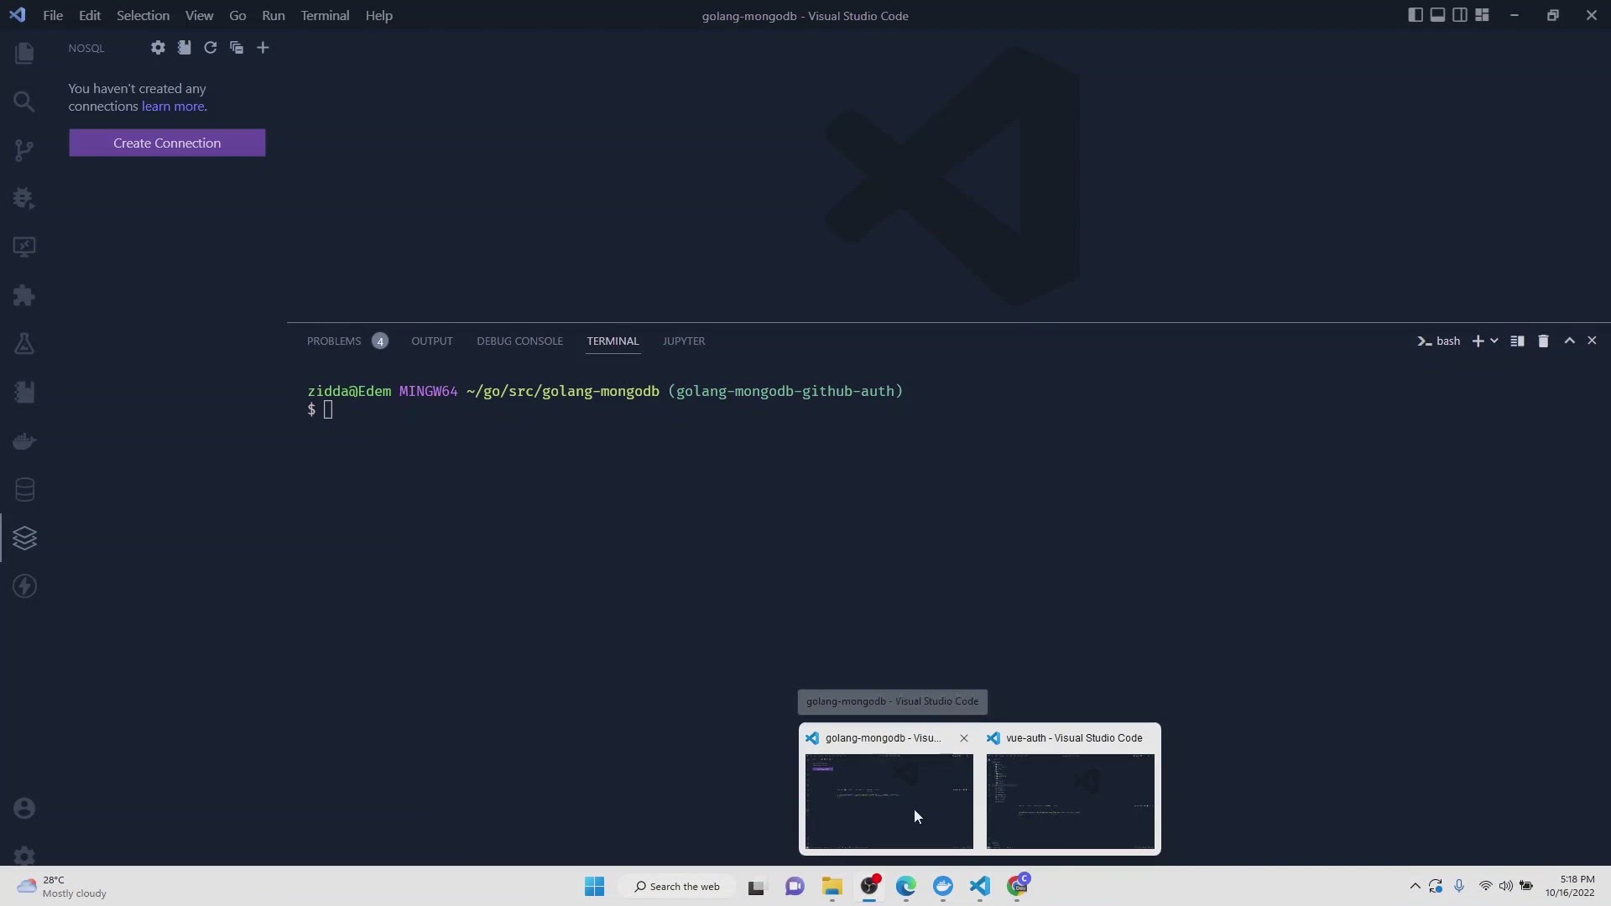
Task: Click the Create Connection button
Action: point(167,143)
